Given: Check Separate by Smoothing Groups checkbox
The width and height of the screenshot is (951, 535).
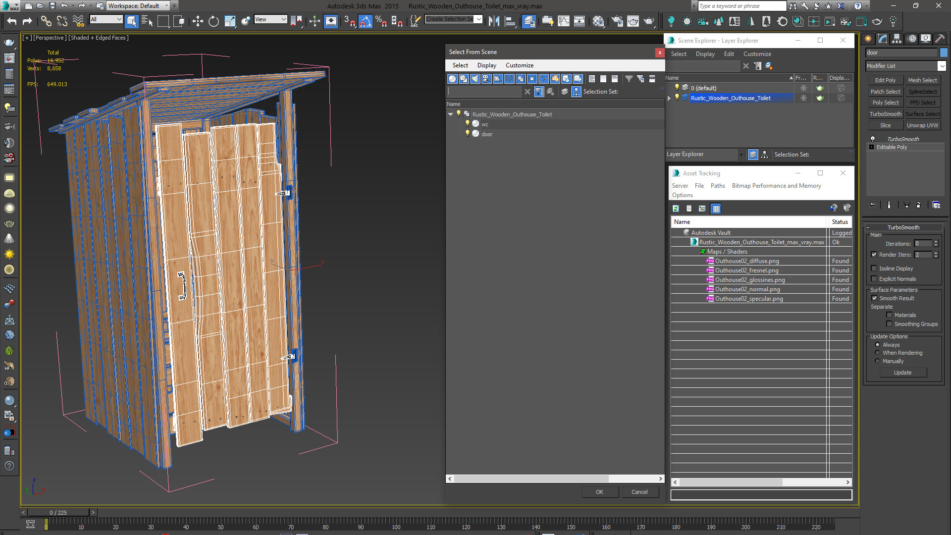Looking at the screenshot, I should click(x=890, y=324).
